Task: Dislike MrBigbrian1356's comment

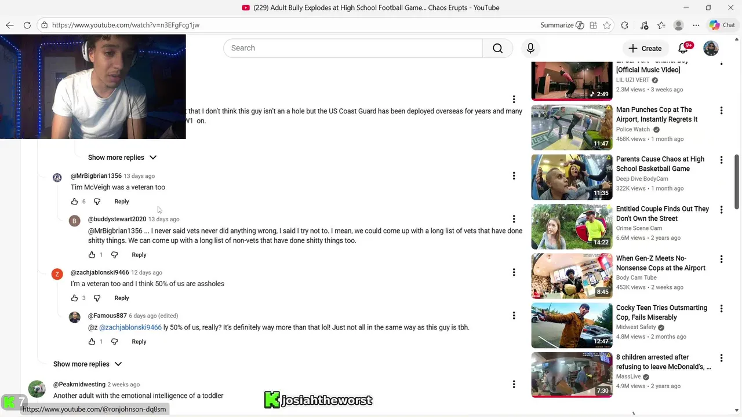Action: (97, 202)
